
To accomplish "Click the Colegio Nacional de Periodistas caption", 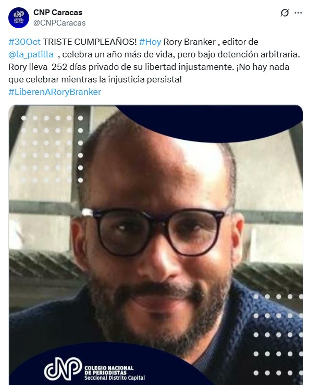I will click(109, 370).
